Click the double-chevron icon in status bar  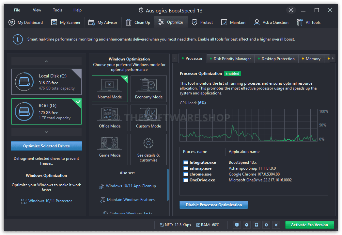point(276,225)
